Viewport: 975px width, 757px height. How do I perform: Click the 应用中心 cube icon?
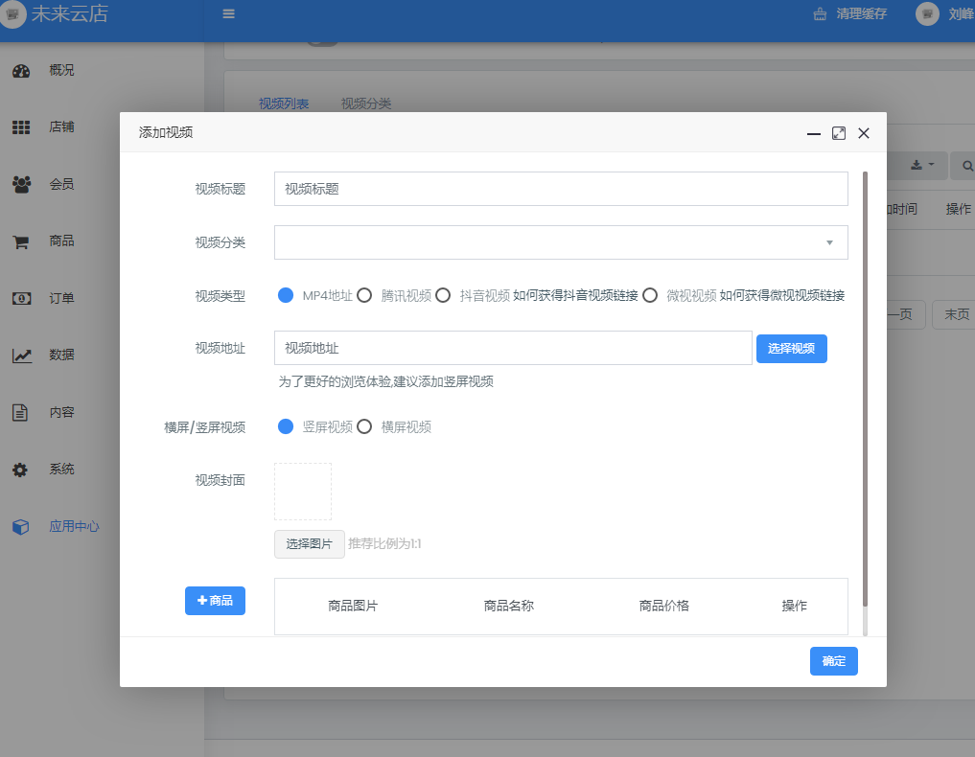pyautogui.click(x=21, y=527)
